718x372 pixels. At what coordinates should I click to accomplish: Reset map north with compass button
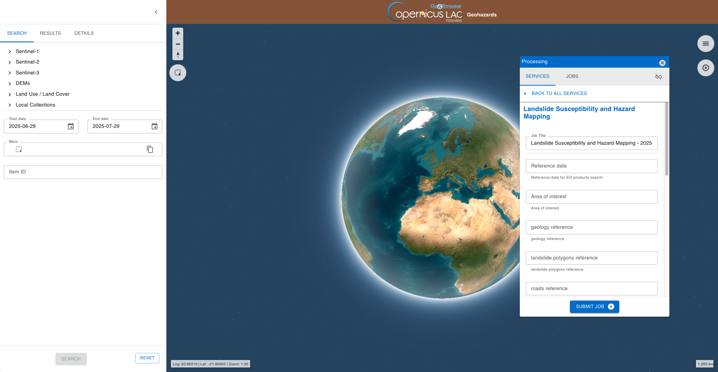(178, 55)
